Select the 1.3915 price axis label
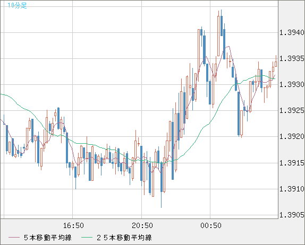Screen dimensions: 305x245 click(292, 163)
